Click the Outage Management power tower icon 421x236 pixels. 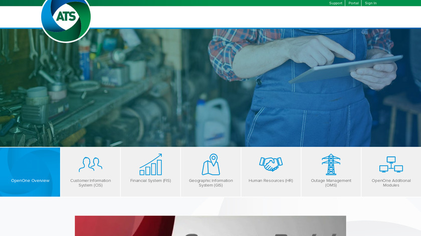pyautogui.click(x=331, y=164)
